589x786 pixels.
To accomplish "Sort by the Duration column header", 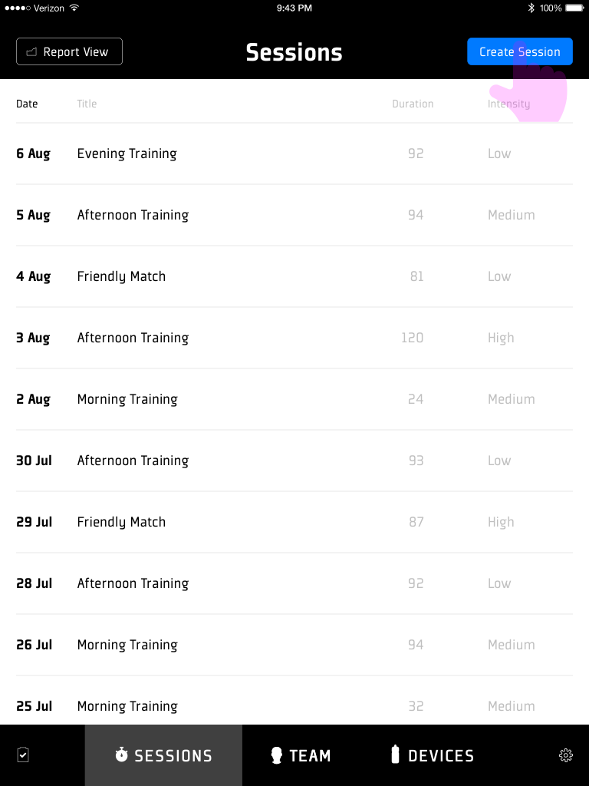I will (413, 104).
